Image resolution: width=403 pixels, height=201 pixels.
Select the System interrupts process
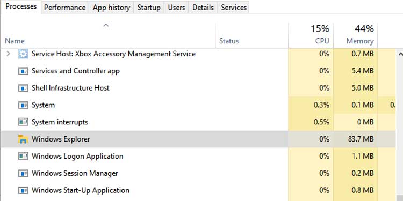(60, 122)
